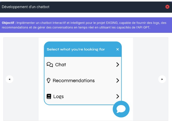Click the chatbot screenshot in the carousel
This screenshot has height=121, width=172.
coord(86,79)
